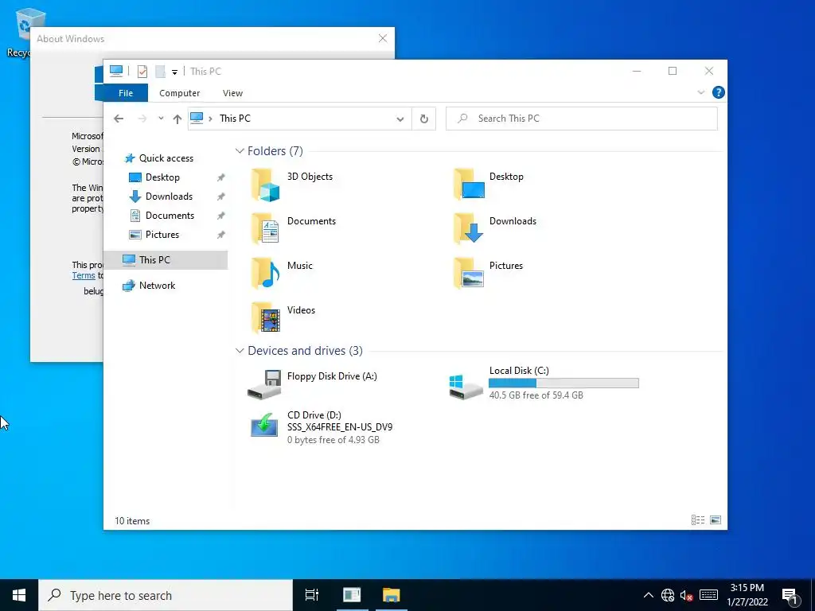Open the File menu tab

126,93
